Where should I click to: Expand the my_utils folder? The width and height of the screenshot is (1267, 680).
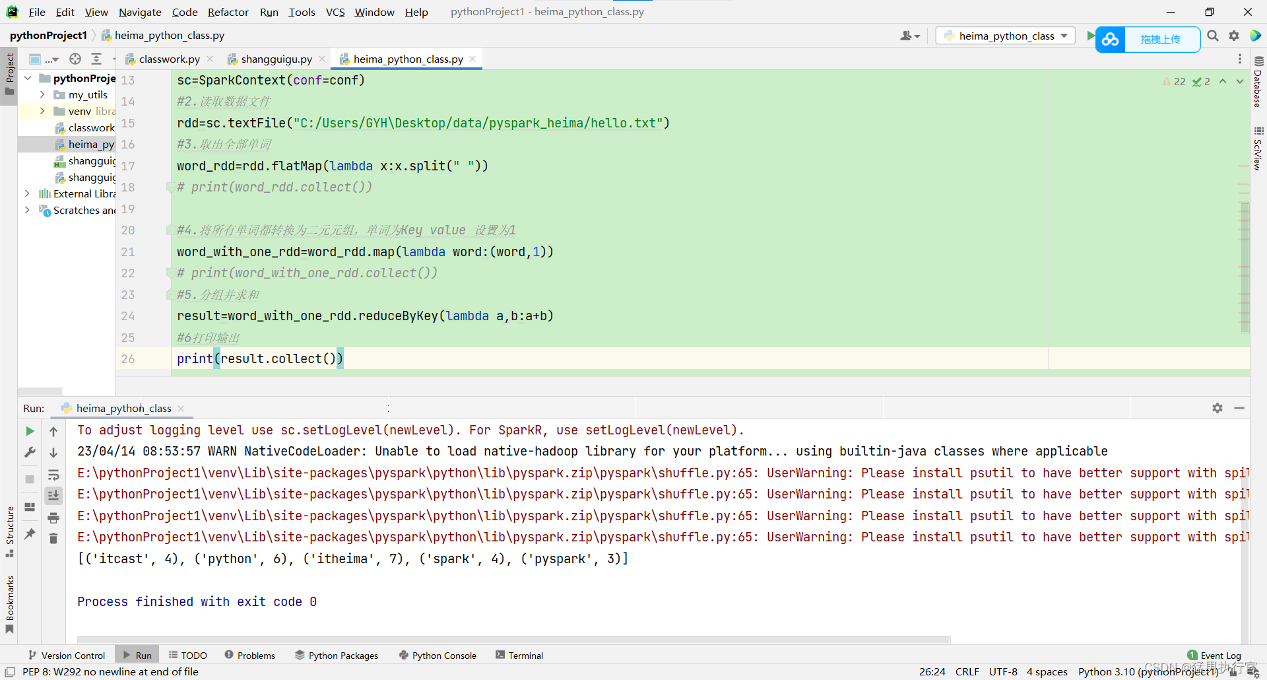pyautogui.click(x=42, y=94)
